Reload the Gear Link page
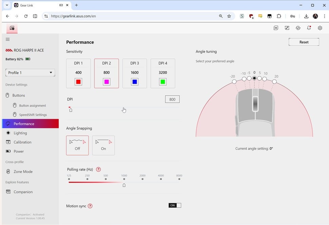Screen dimensions: 329x225 [26, 16]
